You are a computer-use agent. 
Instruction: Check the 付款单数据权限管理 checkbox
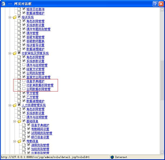(24, 85)
